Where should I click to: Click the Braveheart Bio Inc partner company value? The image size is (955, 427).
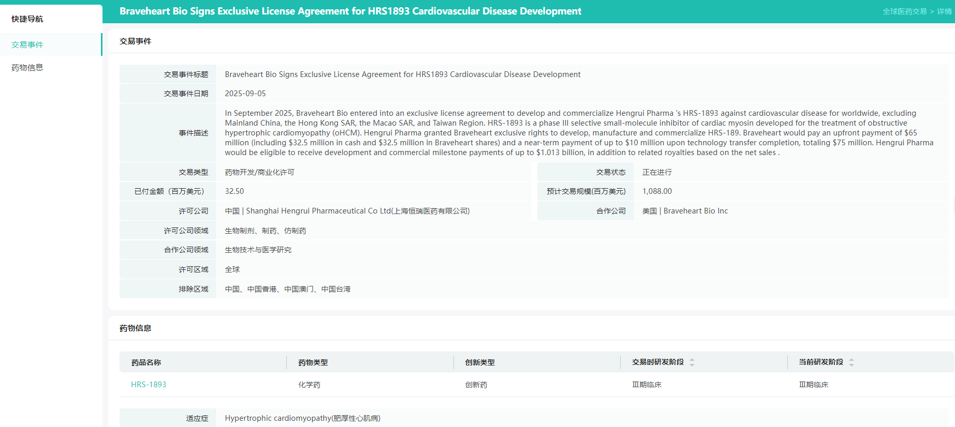(685, 211)
